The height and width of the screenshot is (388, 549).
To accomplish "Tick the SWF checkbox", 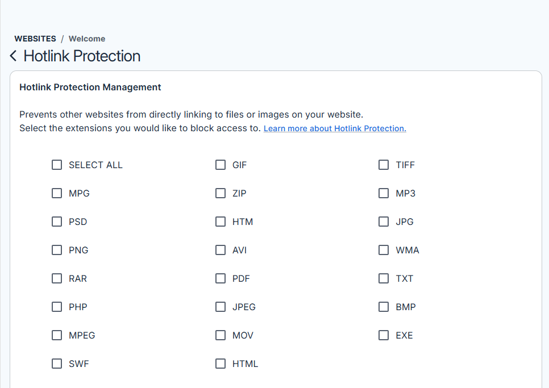I will coord(57,364).
